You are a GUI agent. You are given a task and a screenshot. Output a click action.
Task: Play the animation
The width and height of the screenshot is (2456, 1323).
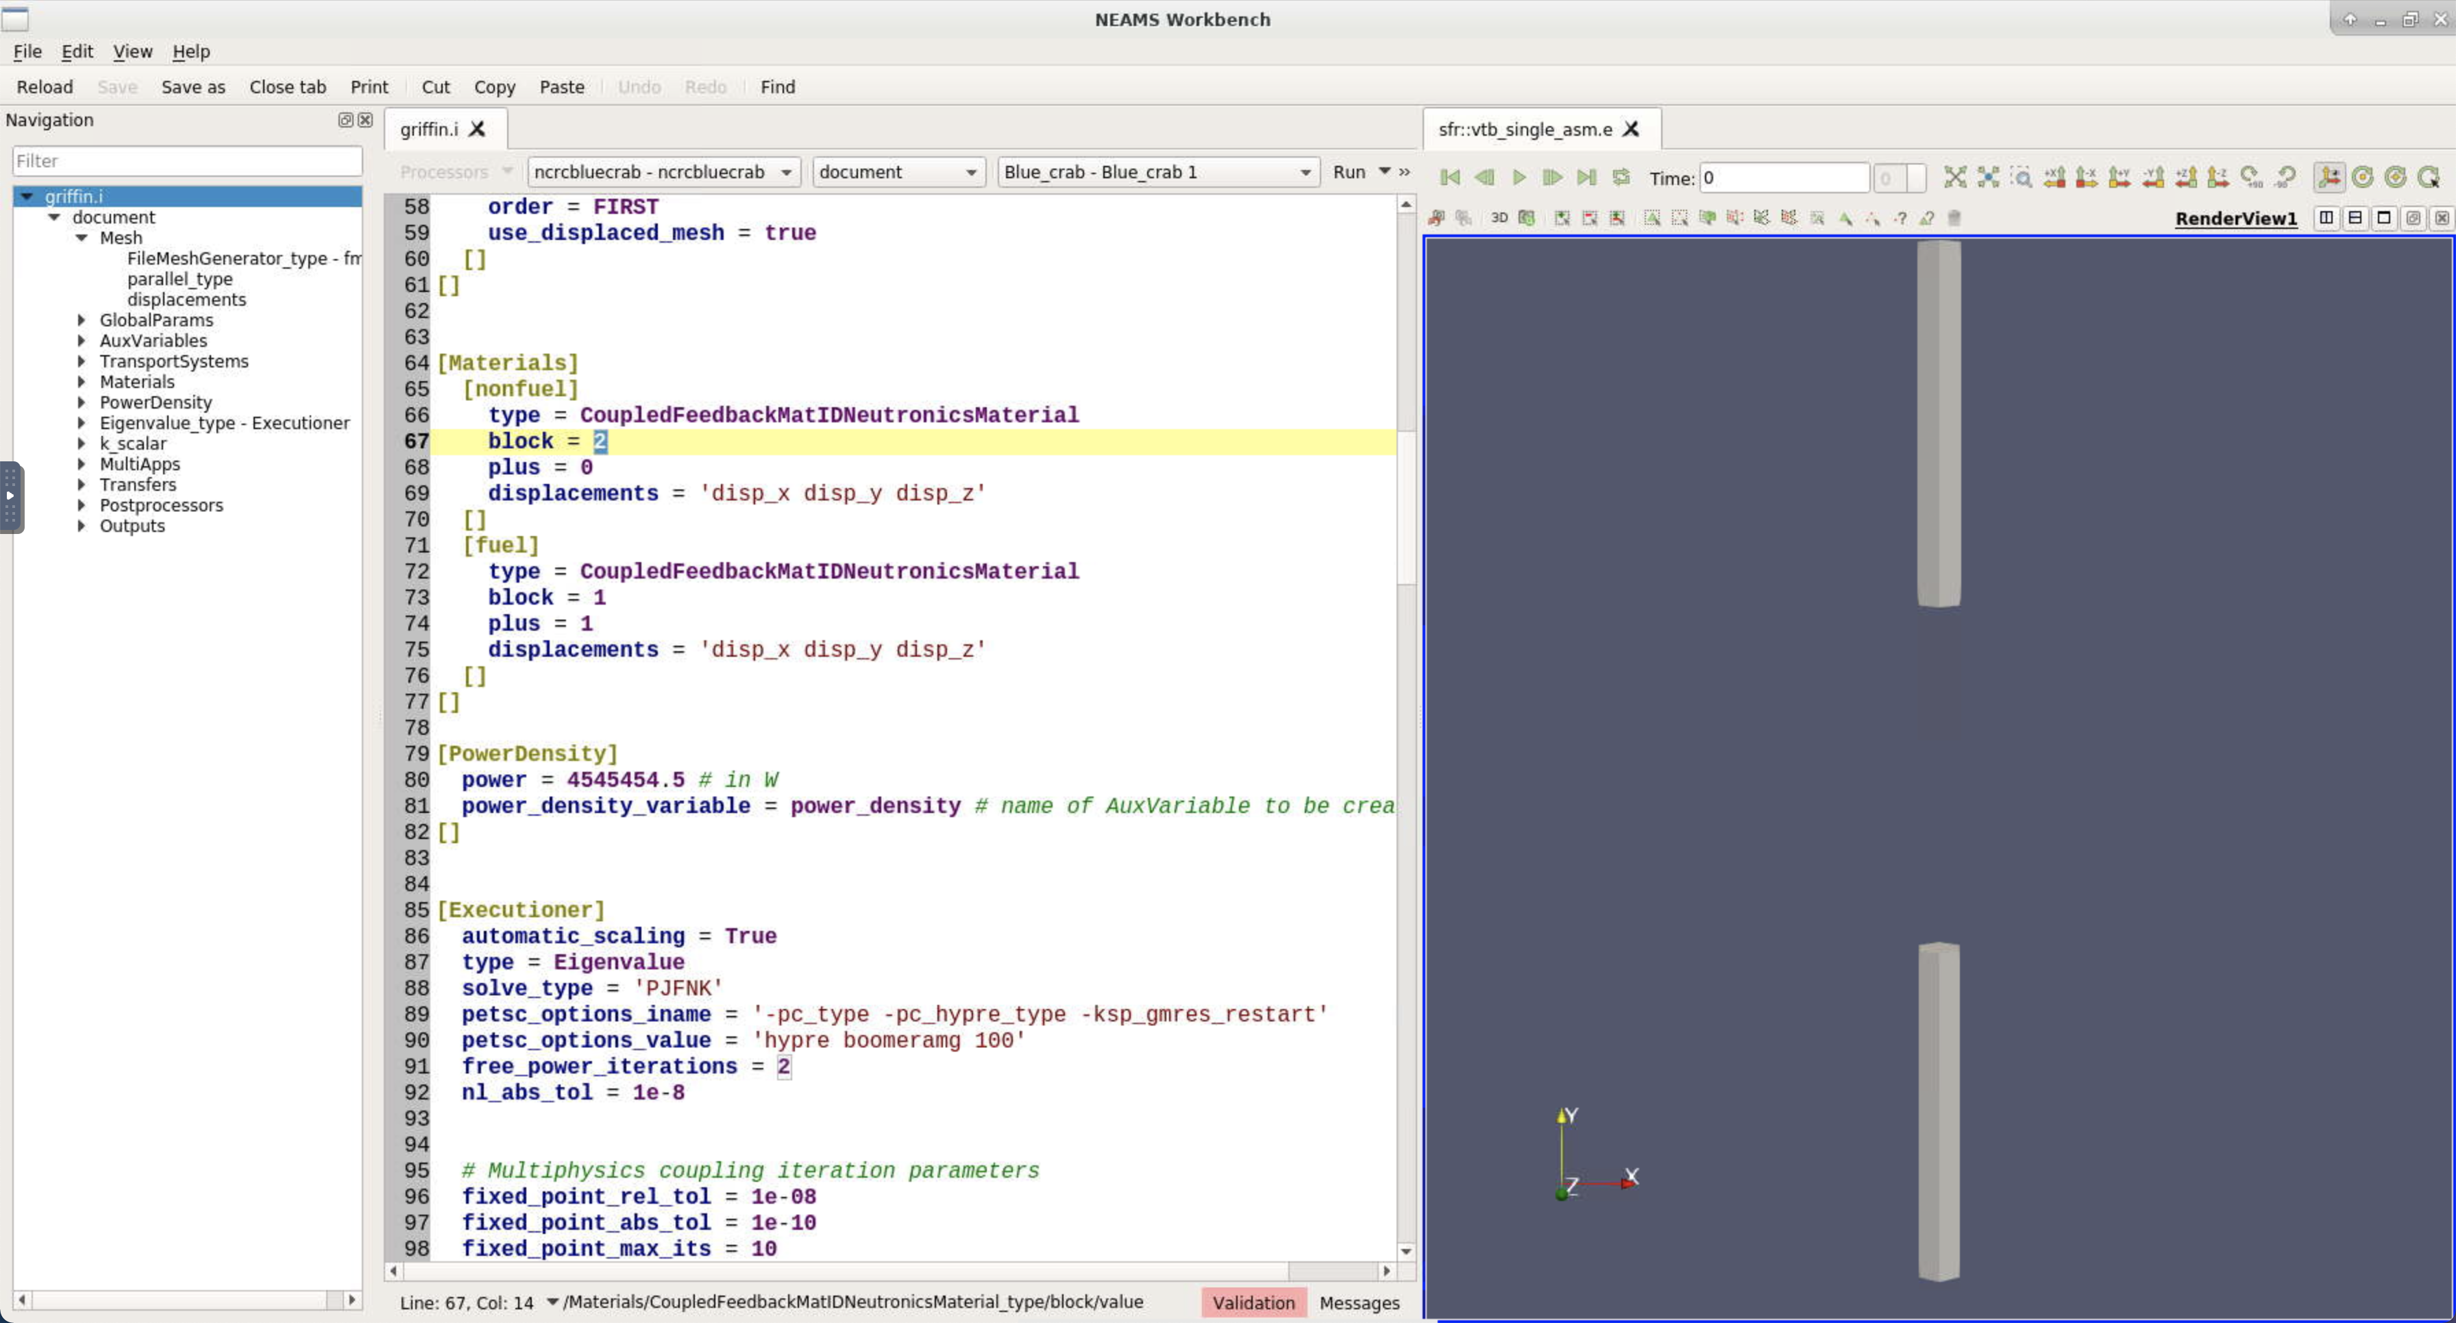tap(1519, 178)
